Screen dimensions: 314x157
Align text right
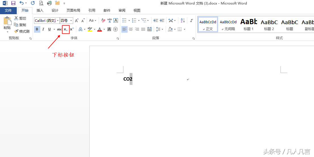[137, 30]
